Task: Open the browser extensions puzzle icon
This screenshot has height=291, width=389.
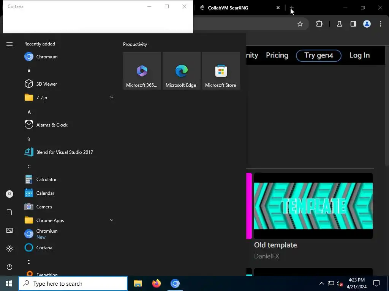Action: [319, 24]
